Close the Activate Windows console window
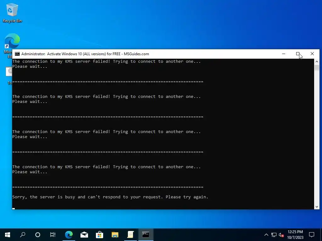Viewport: 322px width, 241px height. point(312,54)
